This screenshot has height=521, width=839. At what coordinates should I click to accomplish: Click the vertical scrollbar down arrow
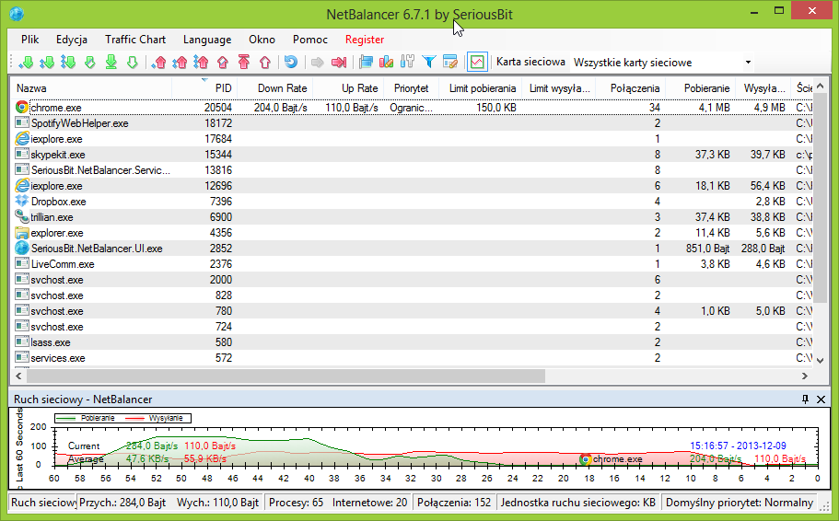(x=821, y=361)
